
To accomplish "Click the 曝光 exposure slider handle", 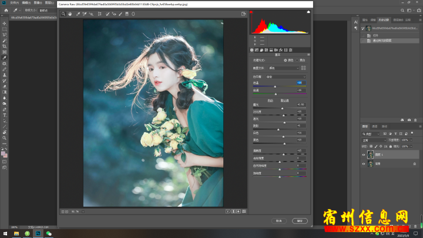I will click(282, 108).
